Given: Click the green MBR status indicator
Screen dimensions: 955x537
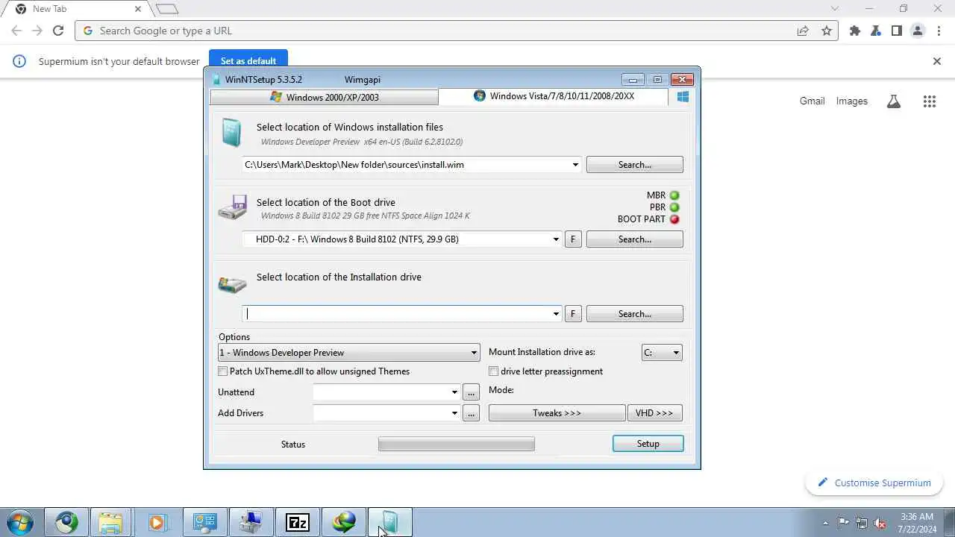Looking at the screenshot, I should pyautogui.click(x=674, y=195).
